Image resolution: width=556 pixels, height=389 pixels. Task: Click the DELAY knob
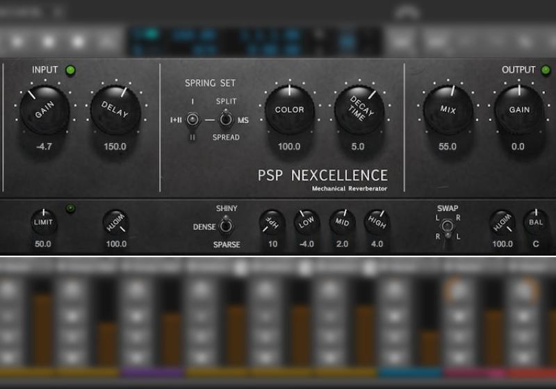(115, 110)
